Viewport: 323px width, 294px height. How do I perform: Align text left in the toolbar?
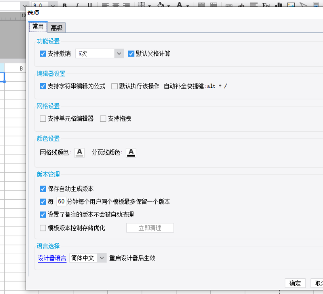click(105, 5)
